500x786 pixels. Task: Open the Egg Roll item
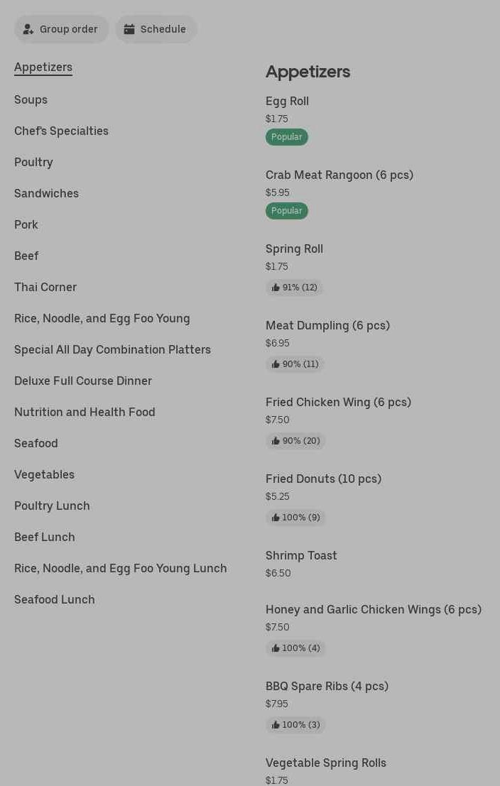[x=287, y=102]
